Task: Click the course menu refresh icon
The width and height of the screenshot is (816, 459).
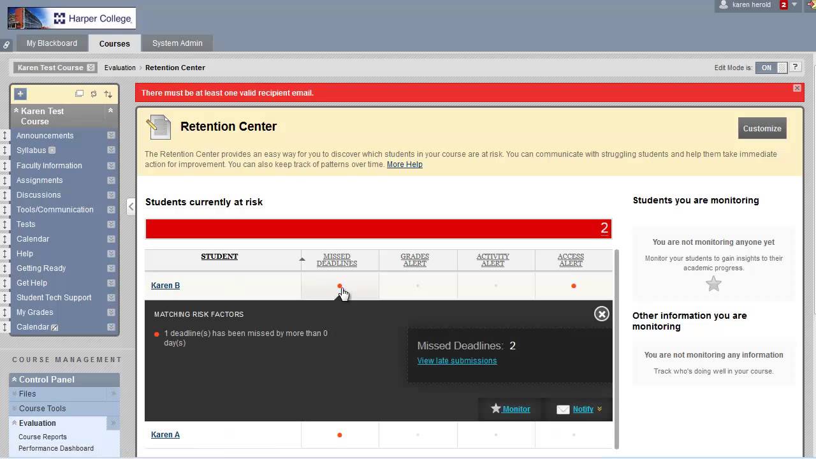Action: [x=94, y=94]
